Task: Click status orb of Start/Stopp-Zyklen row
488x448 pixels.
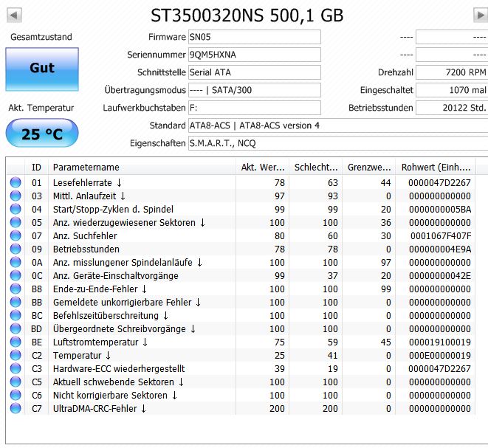Action: pos(16,209)
